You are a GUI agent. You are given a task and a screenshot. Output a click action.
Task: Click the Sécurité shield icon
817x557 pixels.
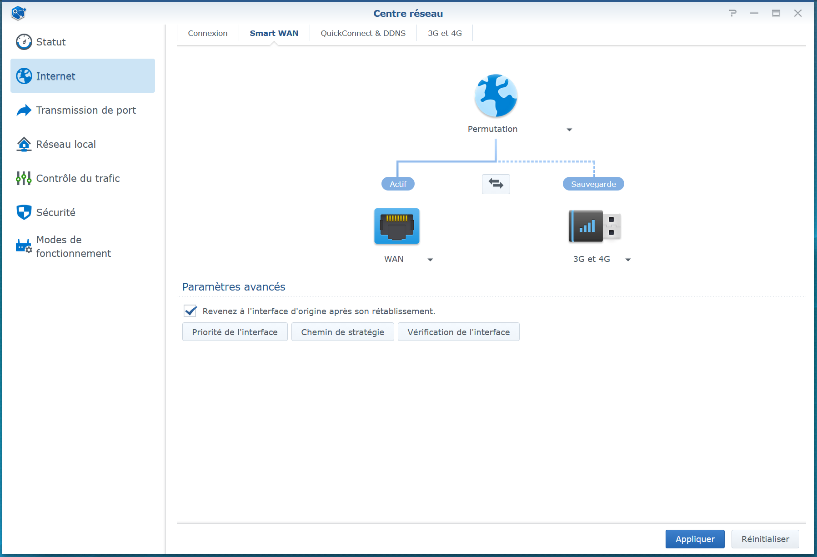tap(24, 212)
